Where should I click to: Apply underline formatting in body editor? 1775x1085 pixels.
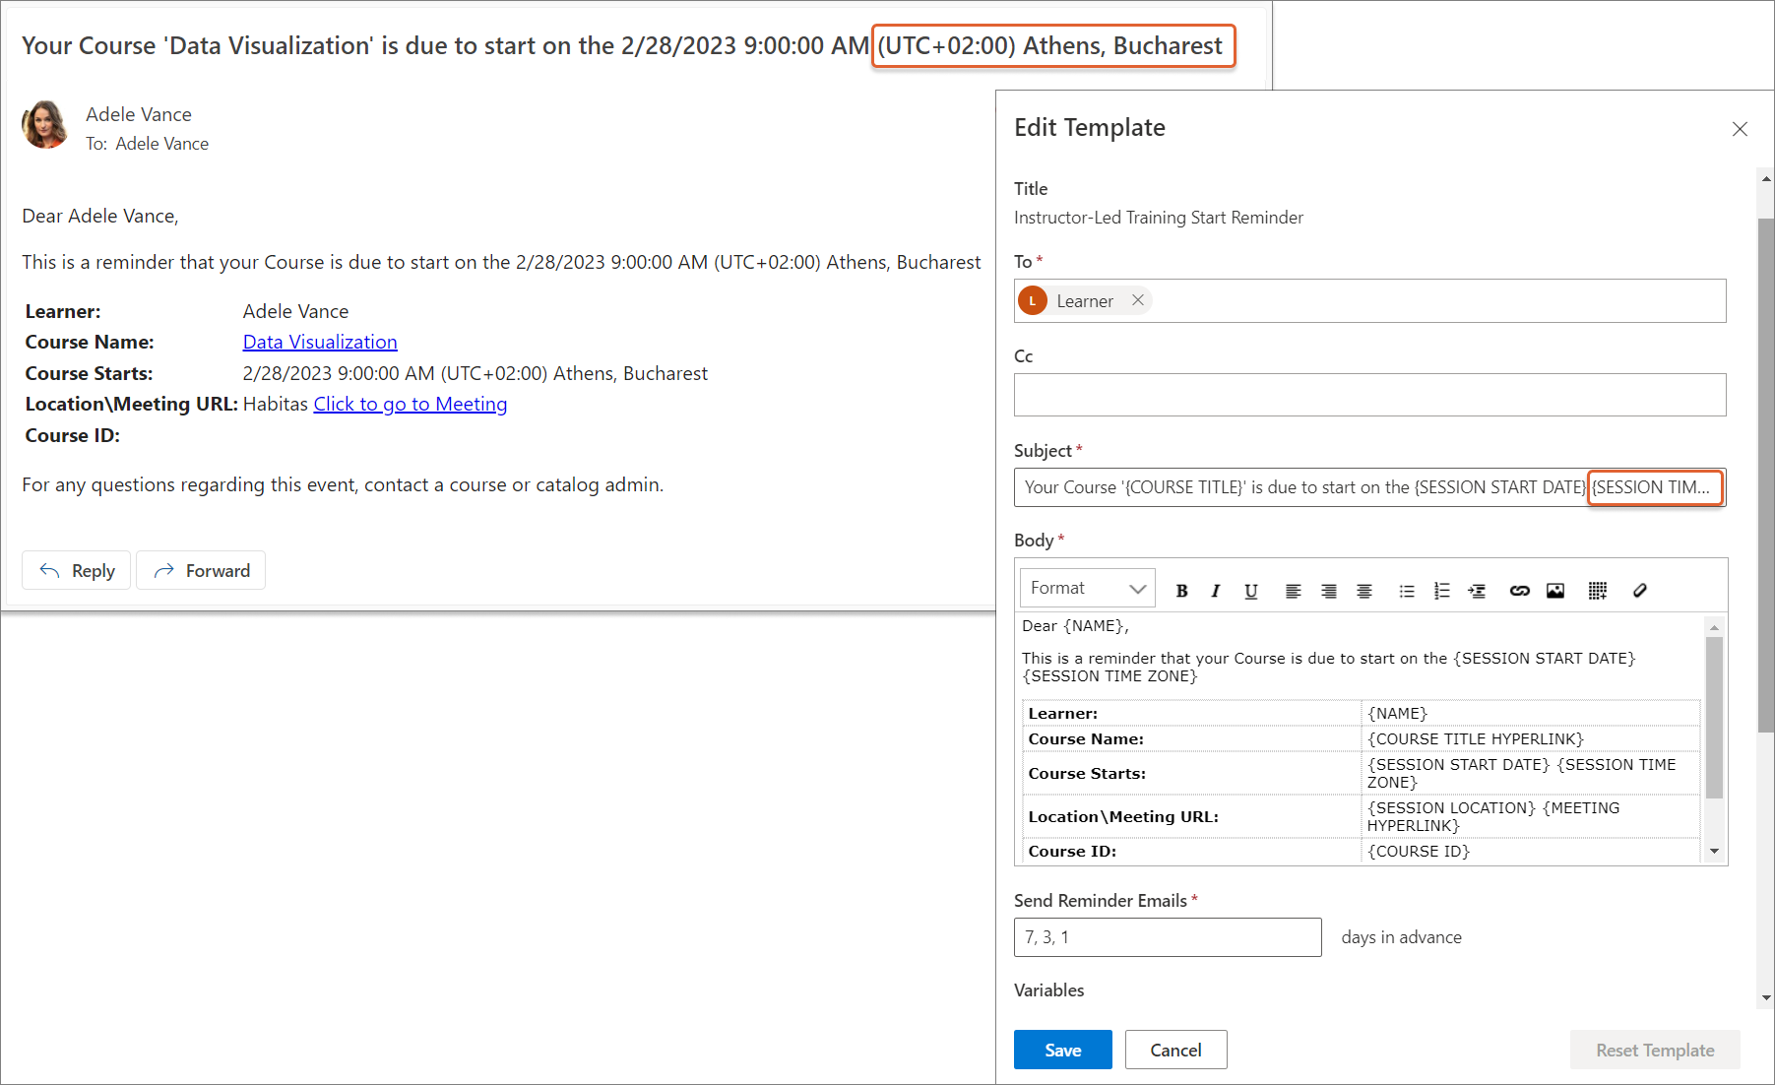(1250, 591)
